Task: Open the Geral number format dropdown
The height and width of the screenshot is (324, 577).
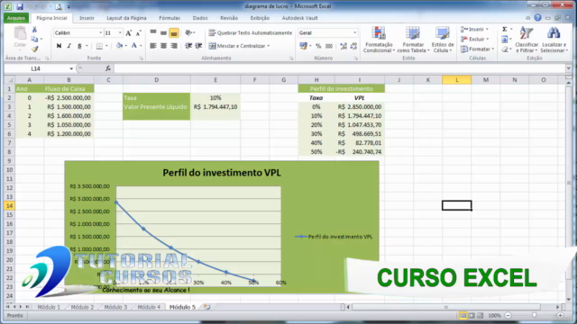Action: click(x=354, y=33)
